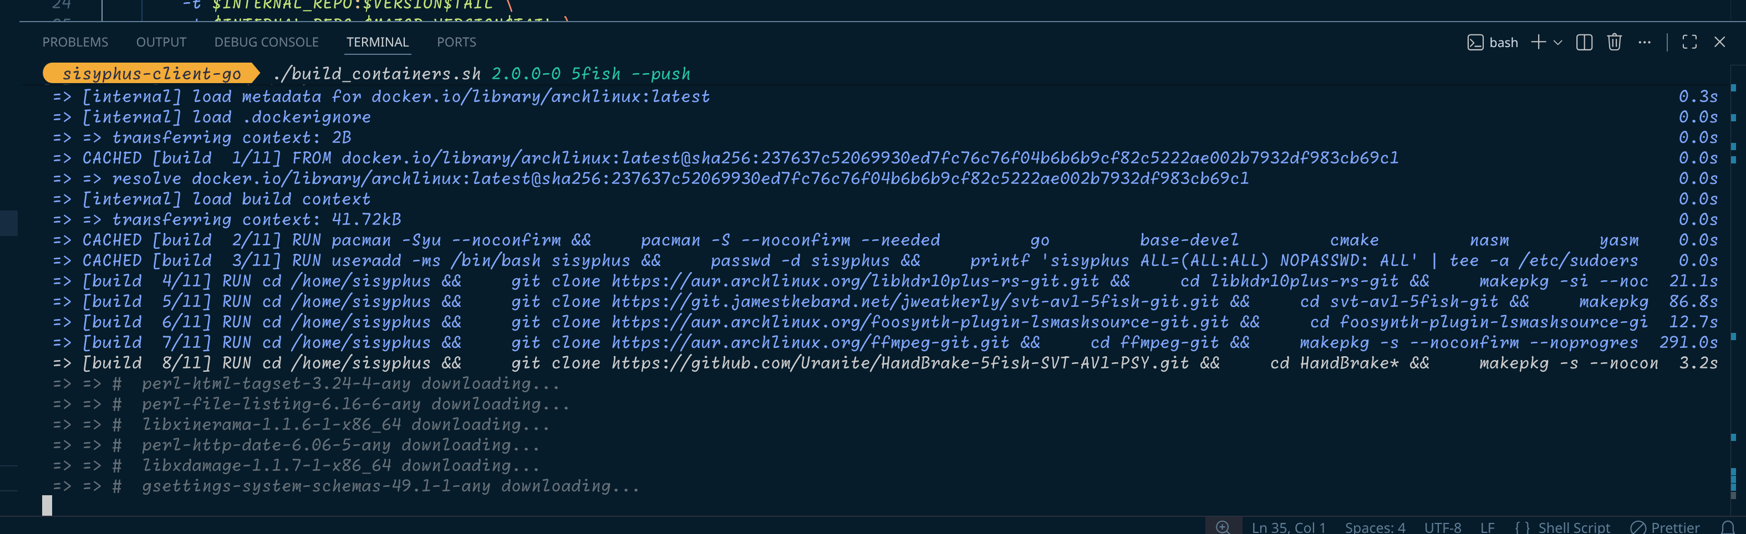Change indentation via Spaces: 4

click(1375, 527)
